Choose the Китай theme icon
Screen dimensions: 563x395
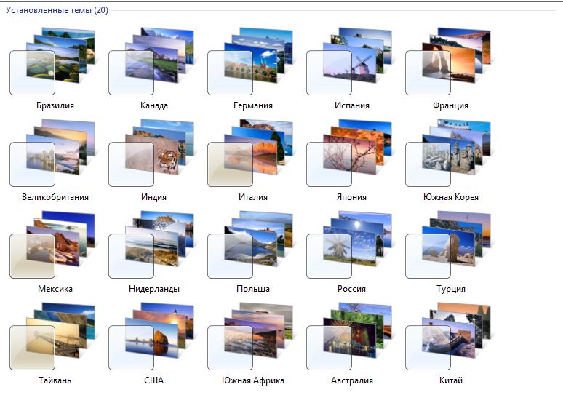click(449, 336)
